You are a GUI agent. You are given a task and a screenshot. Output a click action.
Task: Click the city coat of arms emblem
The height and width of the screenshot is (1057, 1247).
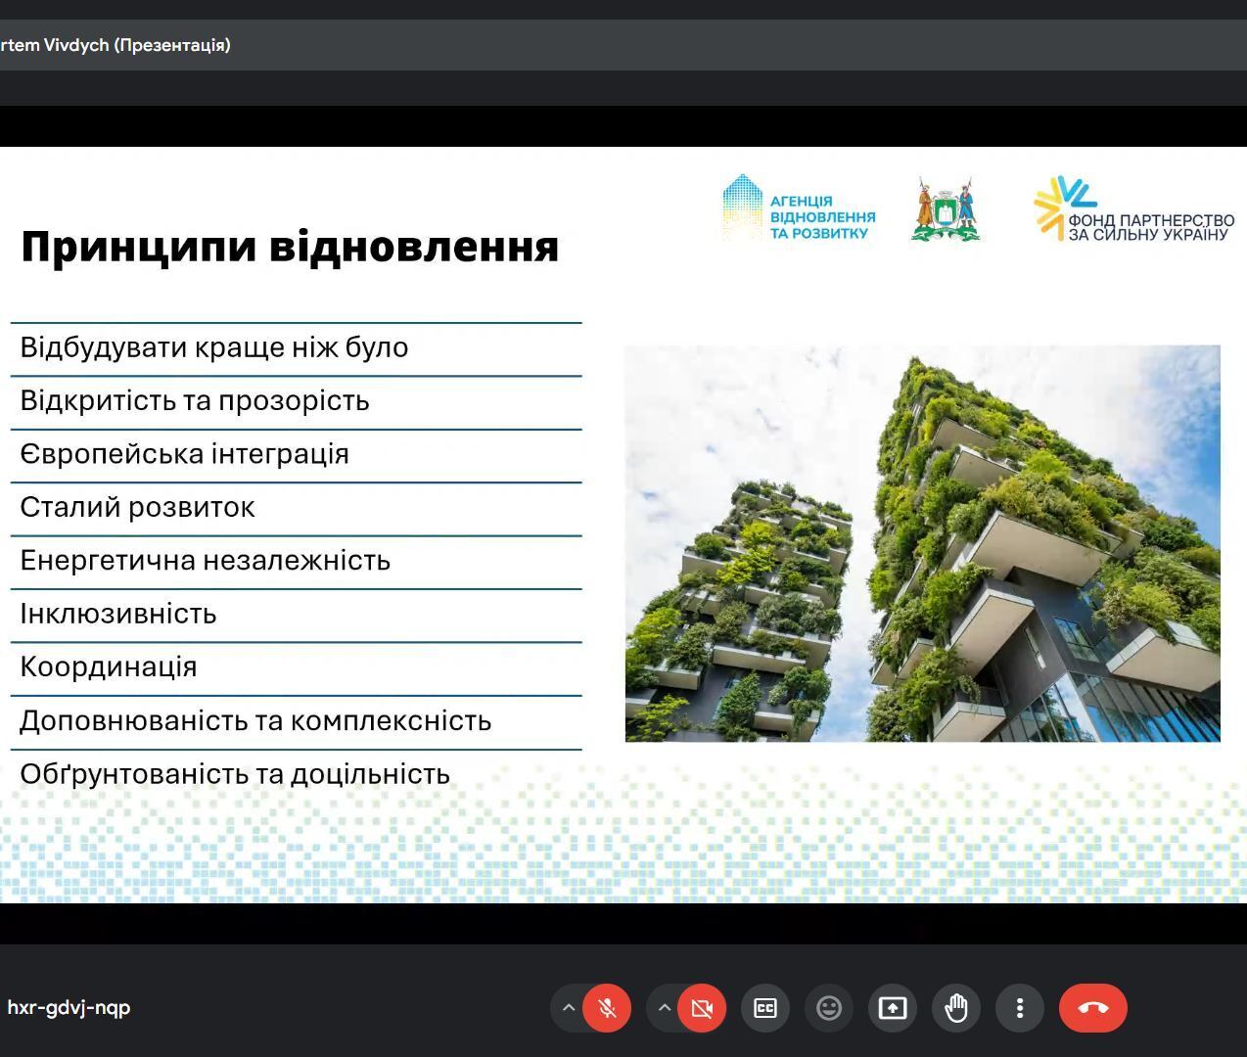point(946,206)
